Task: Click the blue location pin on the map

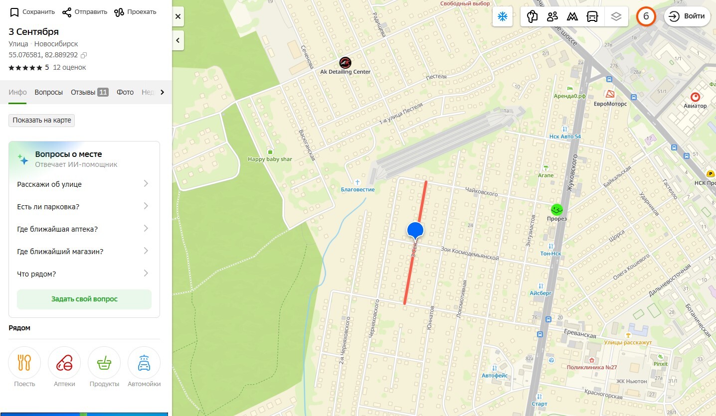Action: coord(415,231)
